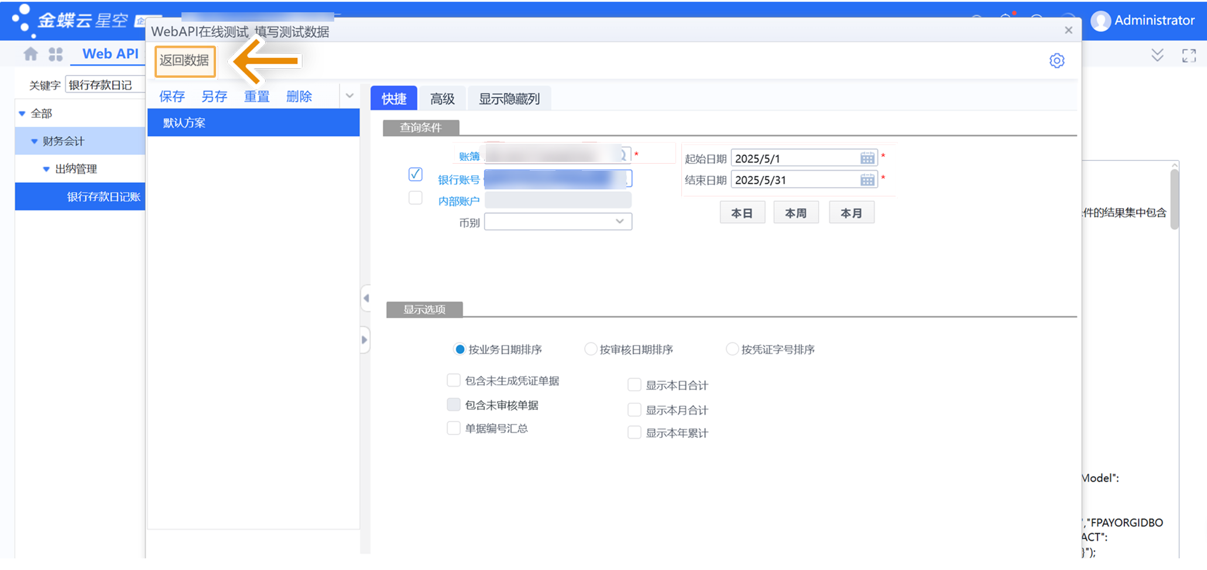Open the 币别 currency dropdown
The image size is (1207, 570).
(619, 222)
